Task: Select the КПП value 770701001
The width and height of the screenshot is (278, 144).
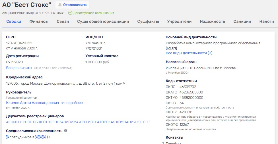Action: [x=94, y=49]
